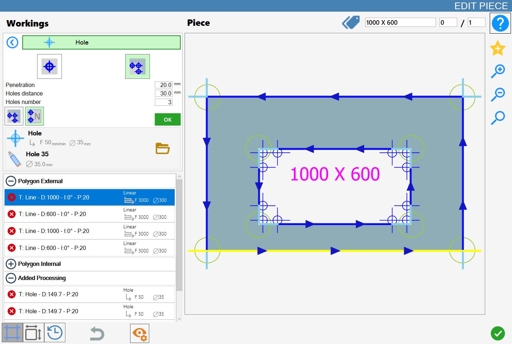Click the undo arrow icon
This screenshot has height=344, width=512.
pyautogui.click(x=97, y=333)
